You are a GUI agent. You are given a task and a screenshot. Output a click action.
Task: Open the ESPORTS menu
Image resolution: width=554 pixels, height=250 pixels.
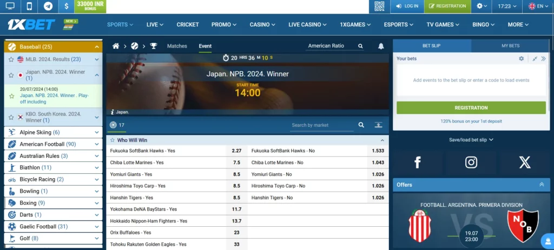click(x=399, y=24)
